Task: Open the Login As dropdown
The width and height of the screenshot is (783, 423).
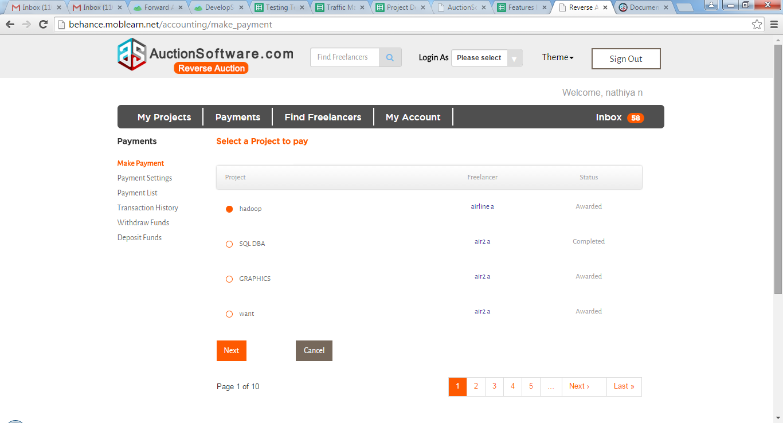Action: (x=487, y=58)
